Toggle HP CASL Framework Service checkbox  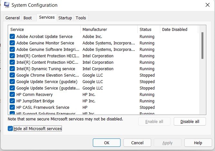pos(12,108)
